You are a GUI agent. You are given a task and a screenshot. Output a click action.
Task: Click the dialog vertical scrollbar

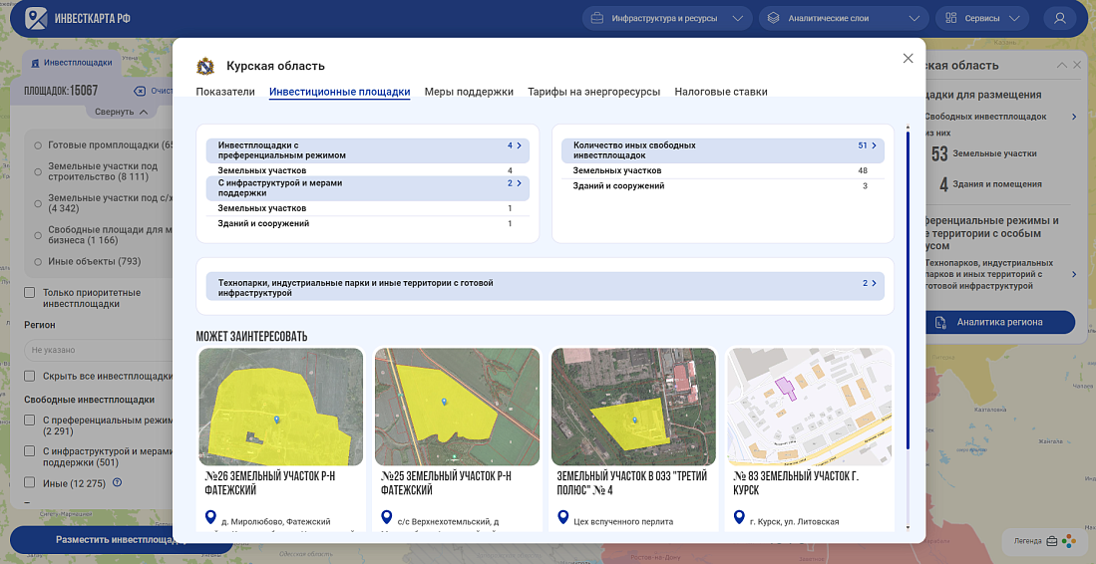coord(908,290)
